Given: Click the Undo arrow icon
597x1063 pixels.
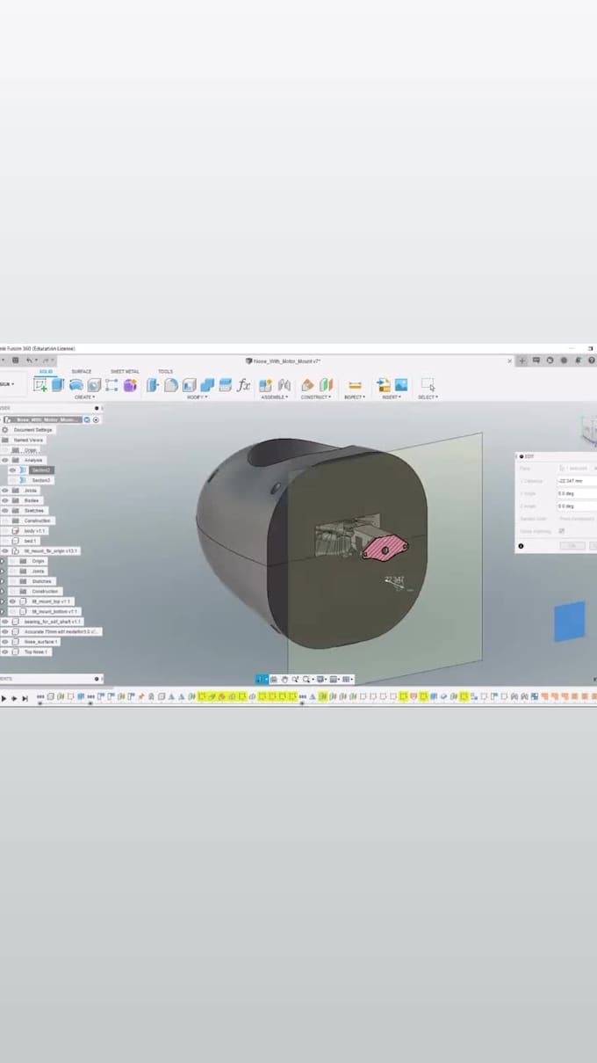Looking at the screenshot, I should (30, 360).
